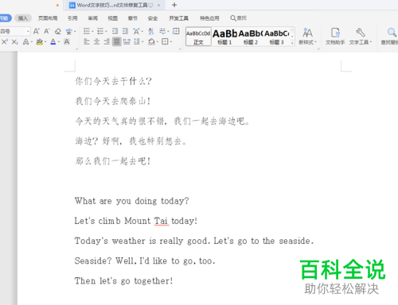Click the sort A-Z icon
The height and width of the screenshot is (305, 398).
point(151,32)
